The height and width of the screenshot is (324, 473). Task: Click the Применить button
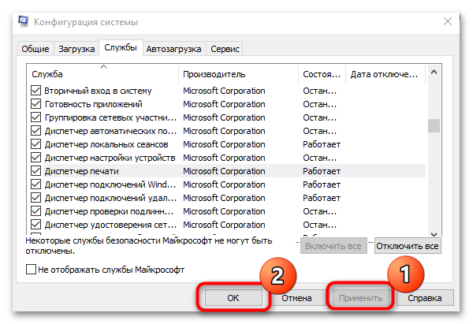tap(361, 298)
